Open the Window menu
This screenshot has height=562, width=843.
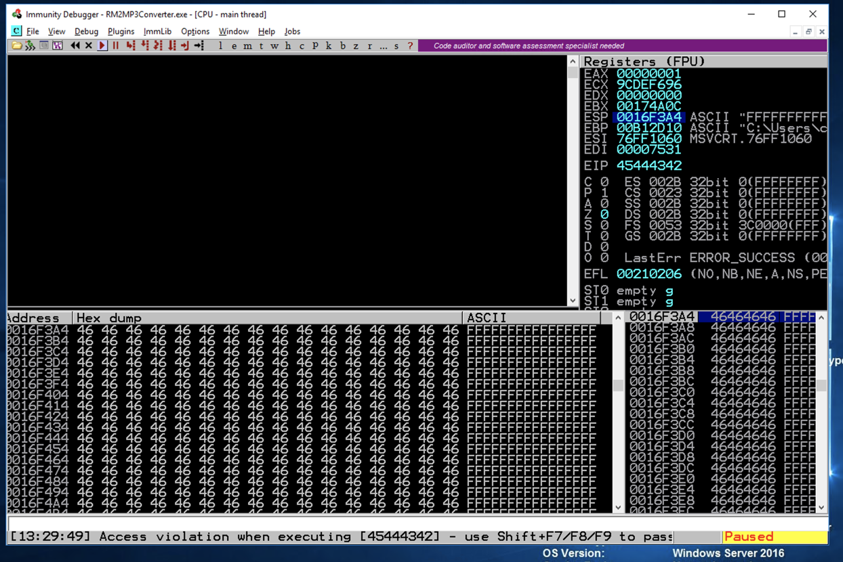coord(233,31)
